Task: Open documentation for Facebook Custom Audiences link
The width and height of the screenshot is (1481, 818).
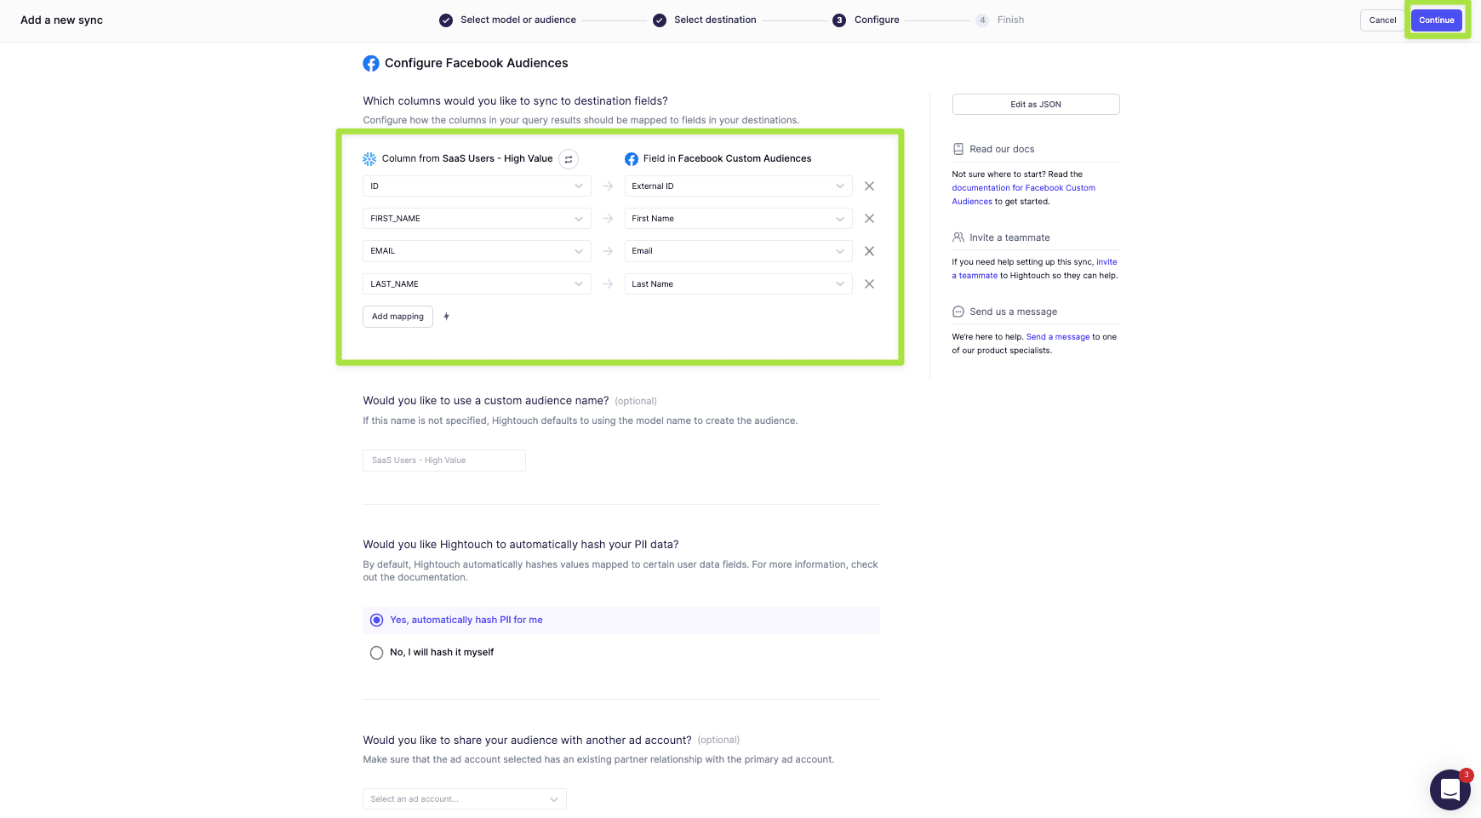Action: point(1023,188)
